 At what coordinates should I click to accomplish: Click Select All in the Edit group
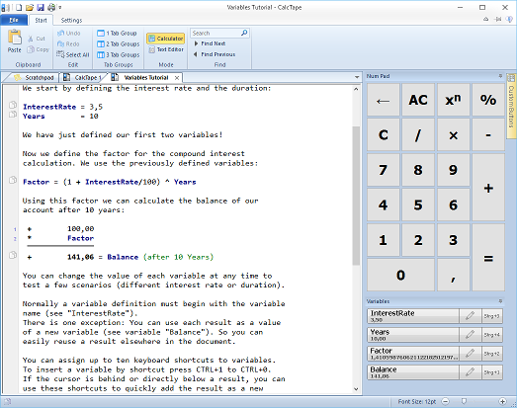73,54
